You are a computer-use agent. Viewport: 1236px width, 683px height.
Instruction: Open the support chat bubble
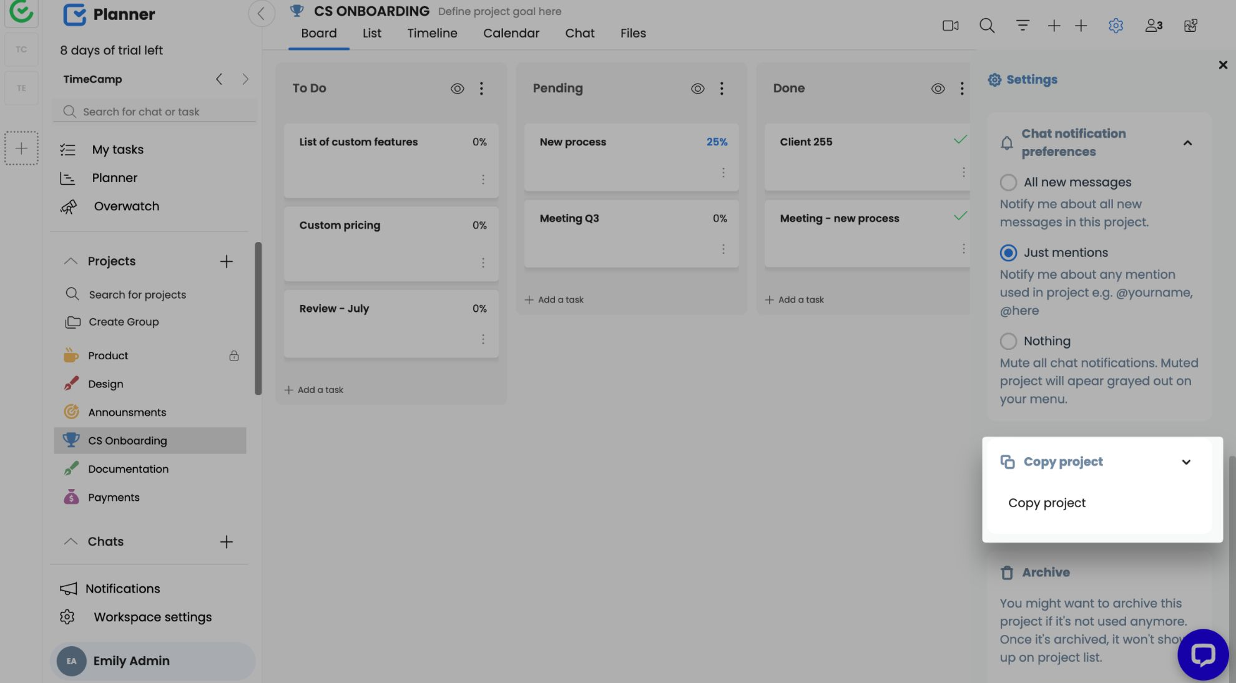coord(1202,654)
